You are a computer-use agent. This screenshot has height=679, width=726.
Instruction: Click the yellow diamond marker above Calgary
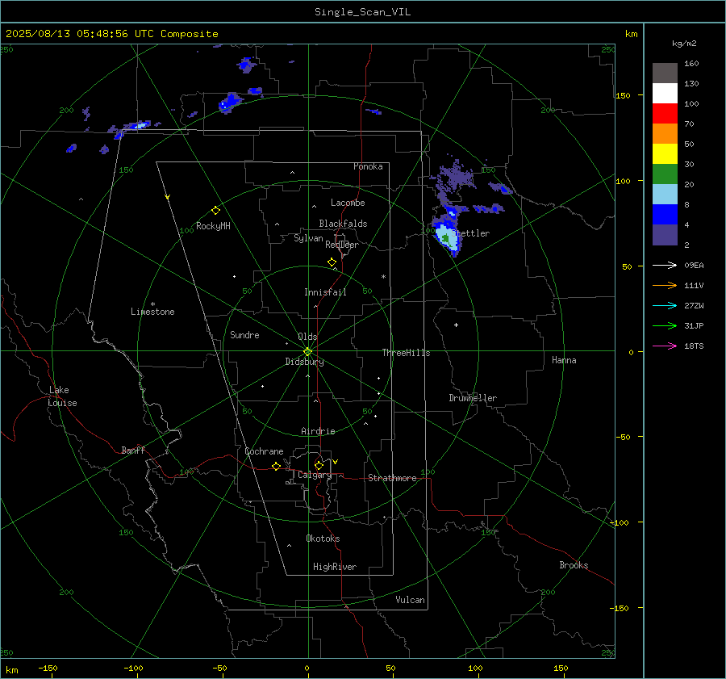[319, 465]
